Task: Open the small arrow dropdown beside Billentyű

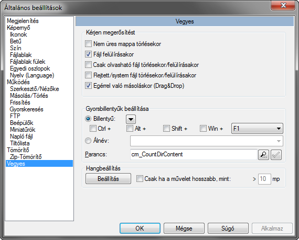Action: 131,119
